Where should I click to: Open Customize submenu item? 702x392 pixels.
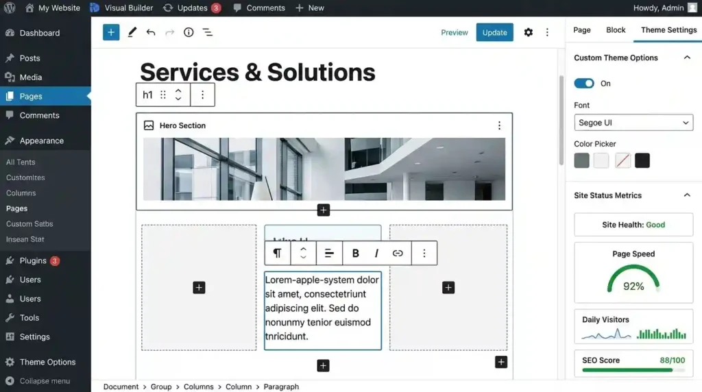(25, 177)
